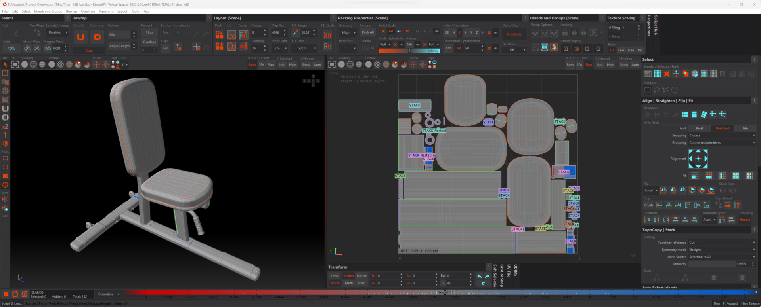This screenshot has width=761, height=307.
Task: Enable User Grid fit mode
Action: [722, 128]
